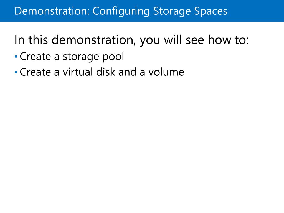Click the blue bullet dot before 'storage pool' line

click(x=16, y=57)
